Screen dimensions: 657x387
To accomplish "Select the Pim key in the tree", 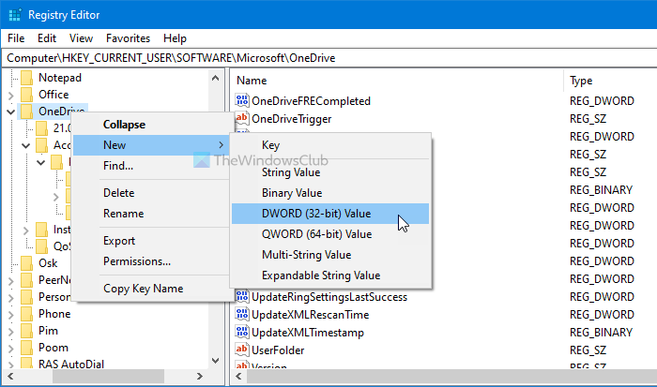I will click(x=48, y=331).
